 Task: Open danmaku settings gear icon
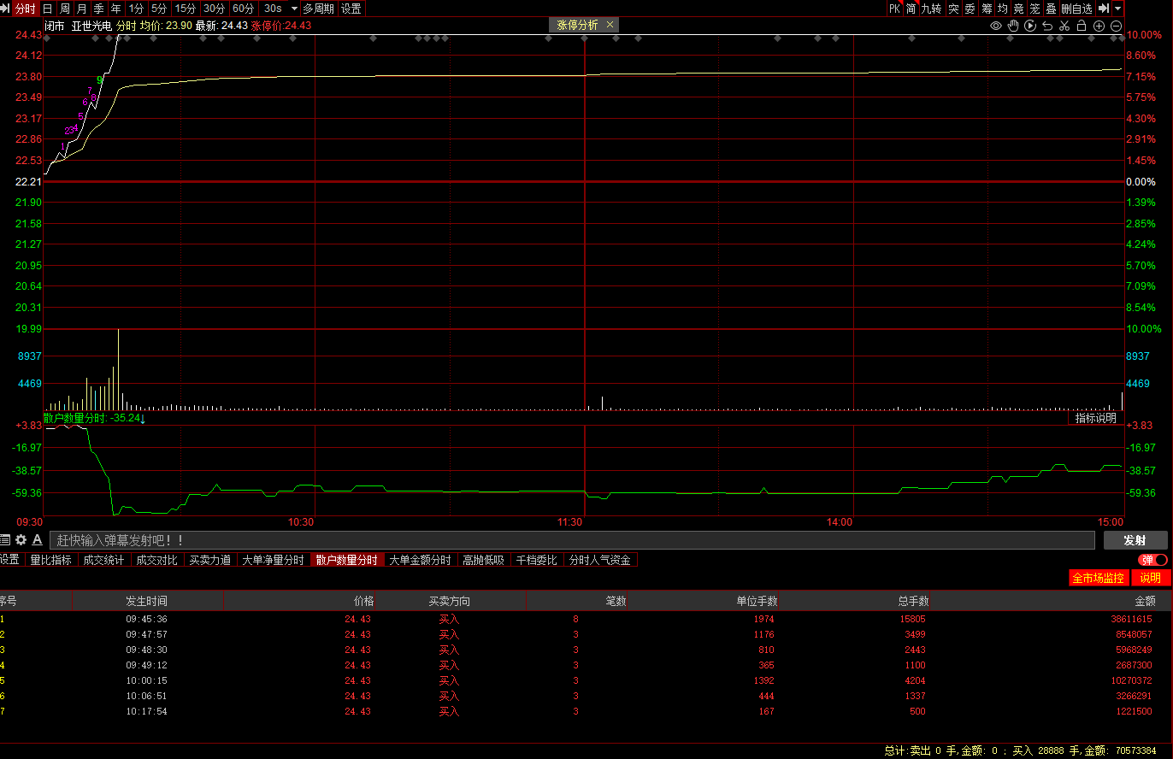coord(21,540)
